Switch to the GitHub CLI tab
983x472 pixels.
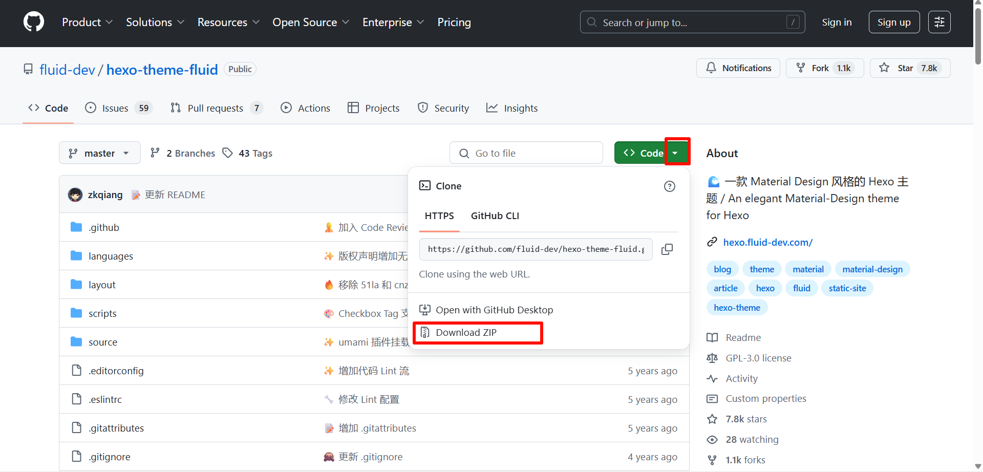[495, 216]
